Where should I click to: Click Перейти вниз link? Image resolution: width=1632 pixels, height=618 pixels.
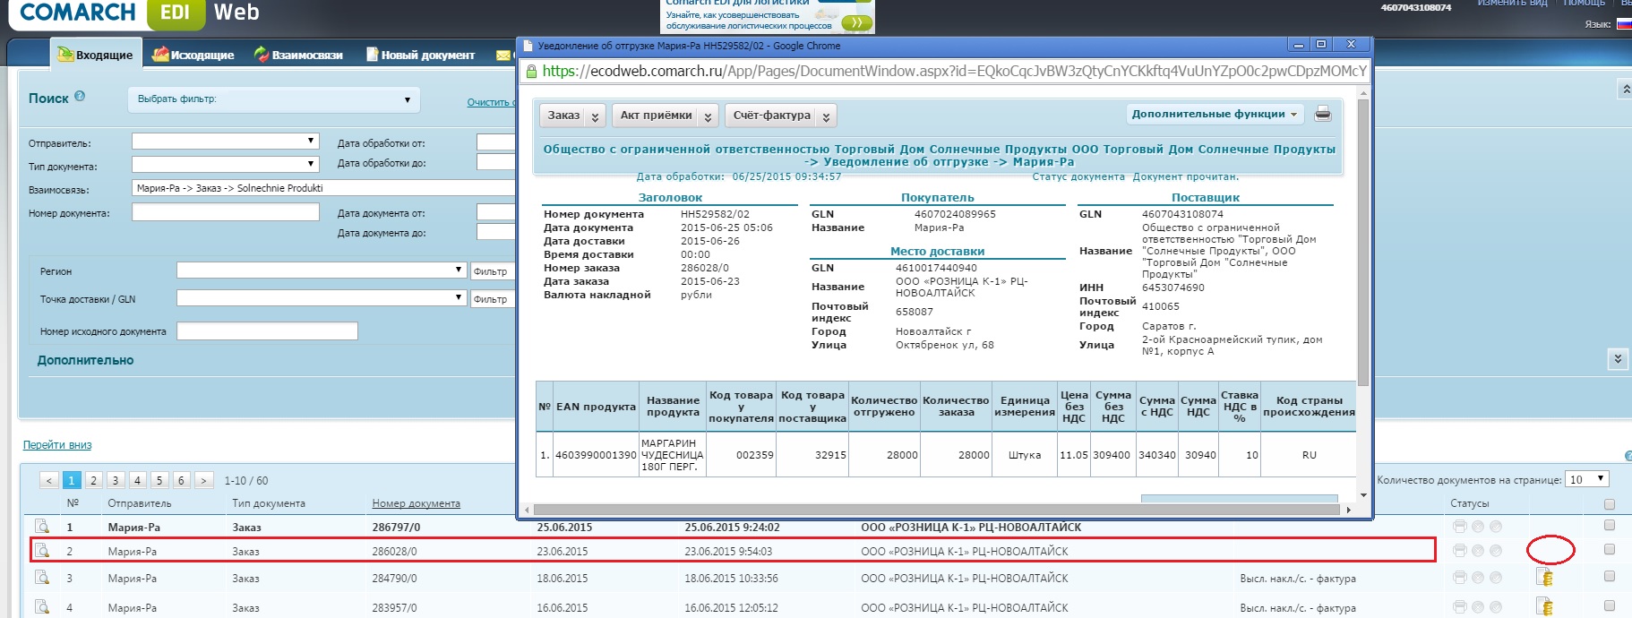[57, 445]
